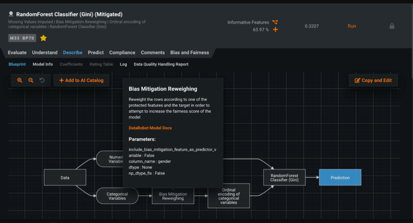Click the zoom out magnifier icon
413x223 pixels.
coord(31,80)
